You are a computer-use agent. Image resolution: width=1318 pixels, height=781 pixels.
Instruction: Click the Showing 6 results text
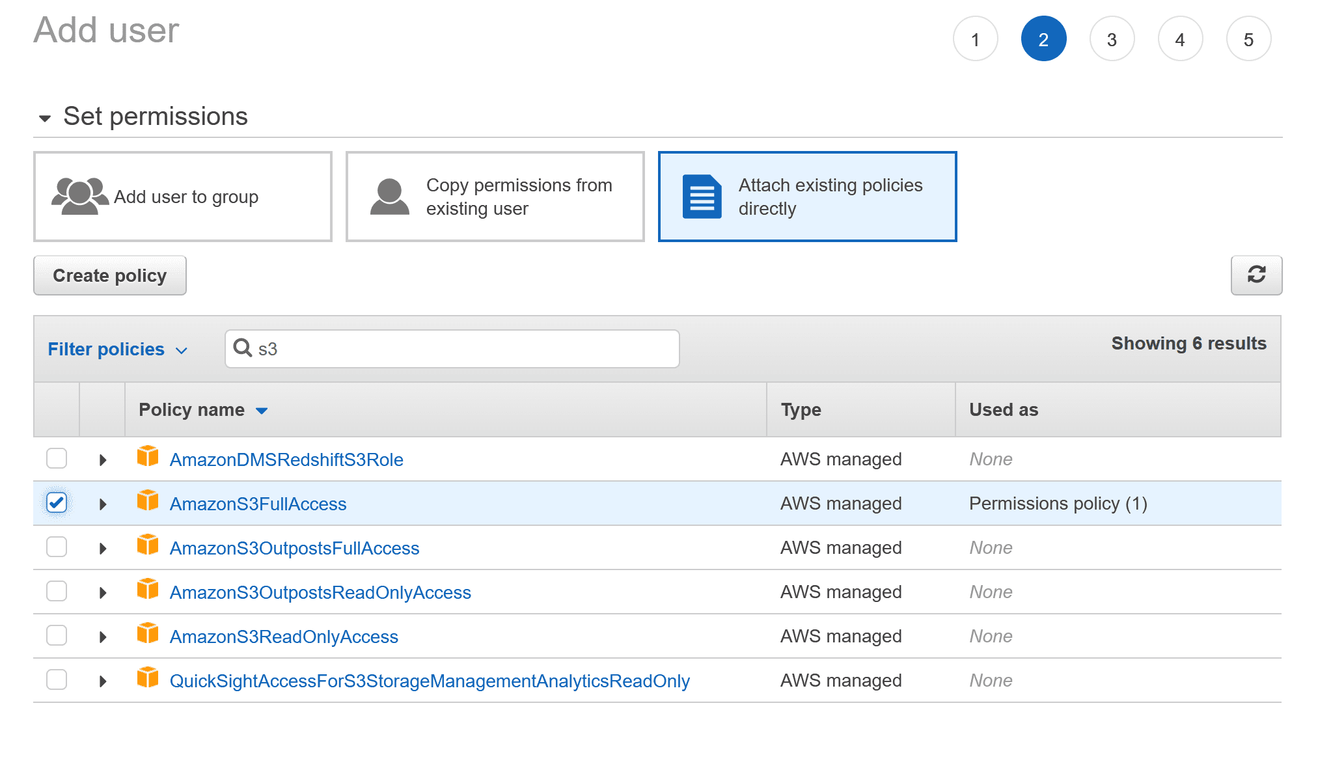1188,344
